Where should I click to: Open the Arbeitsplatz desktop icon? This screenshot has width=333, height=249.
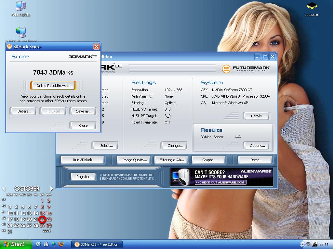click(21, 8)
